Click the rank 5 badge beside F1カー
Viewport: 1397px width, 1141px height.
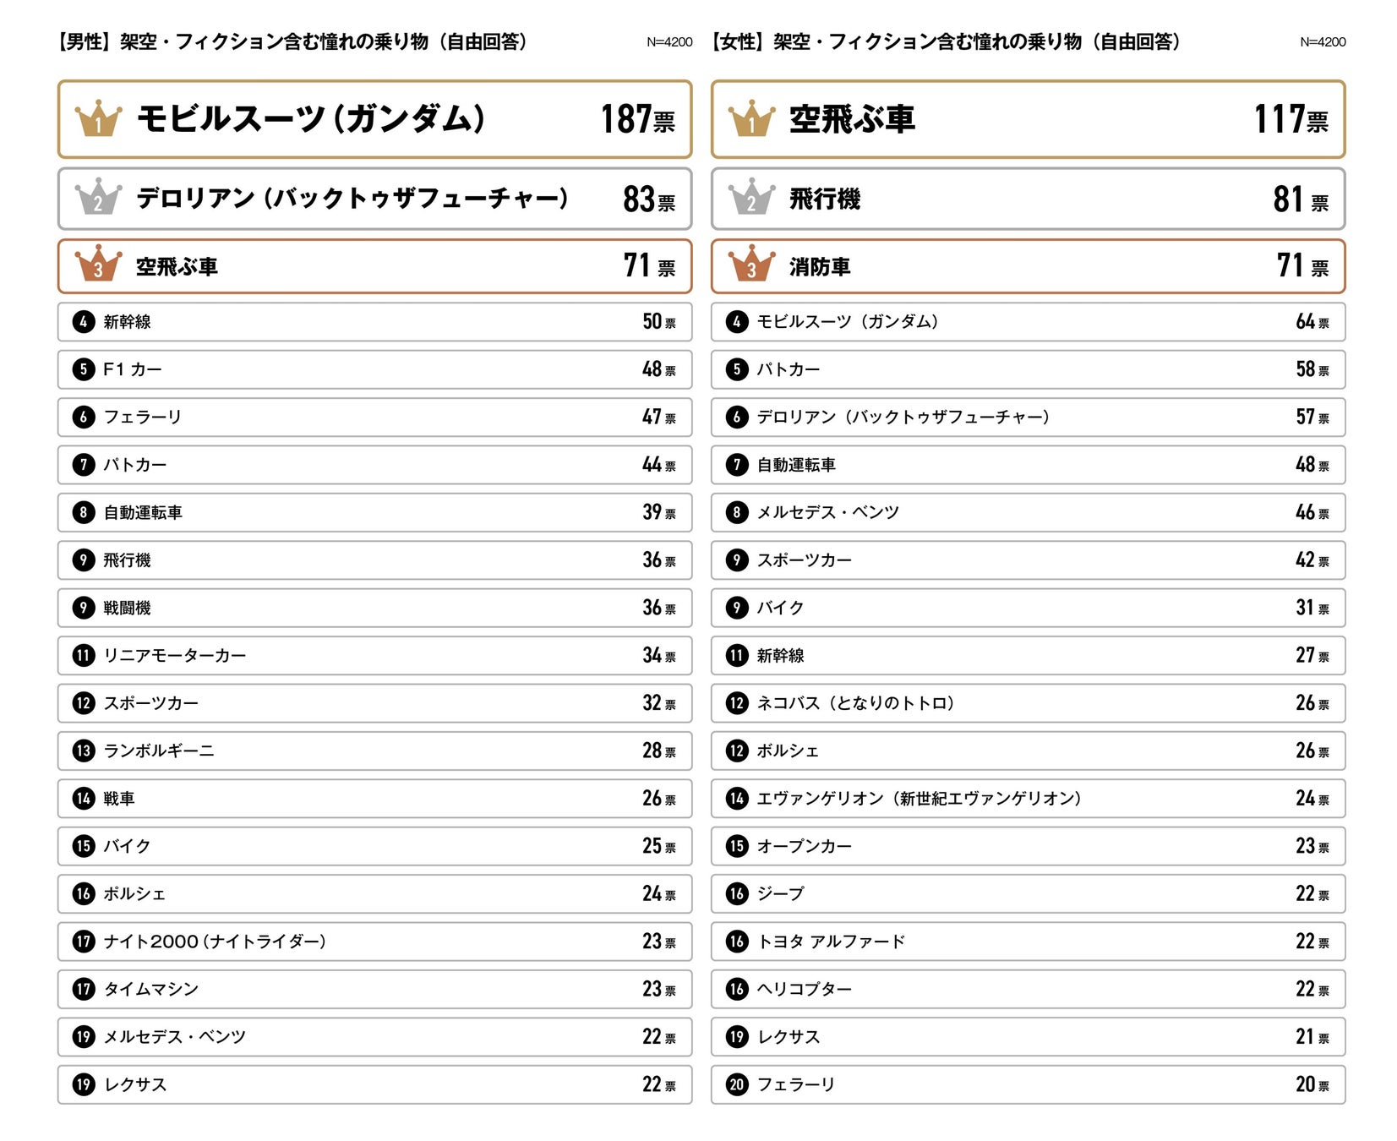pyautogui.click(x=84, y=369)
